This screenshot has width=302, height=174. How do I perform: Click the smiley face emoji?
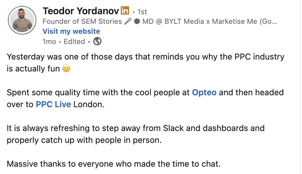click(66, 69)
